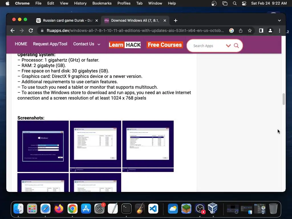Open Control Center in menu bar
This screenshot has height=219, width=292.
pos(244,3)
